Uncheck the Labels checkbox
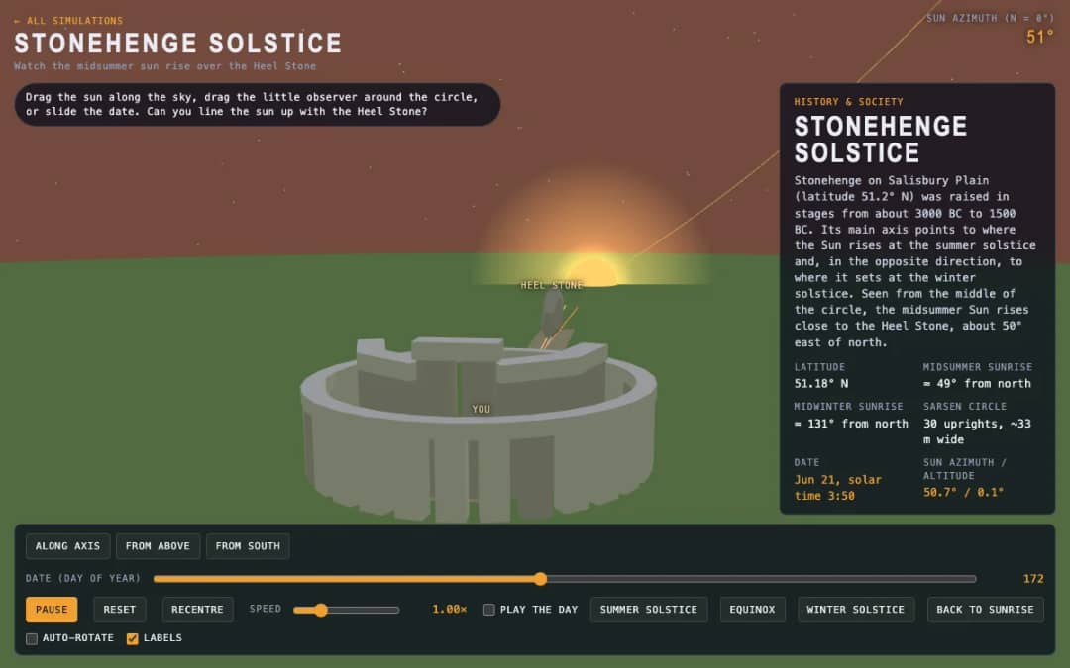 [x=133, y=638]
